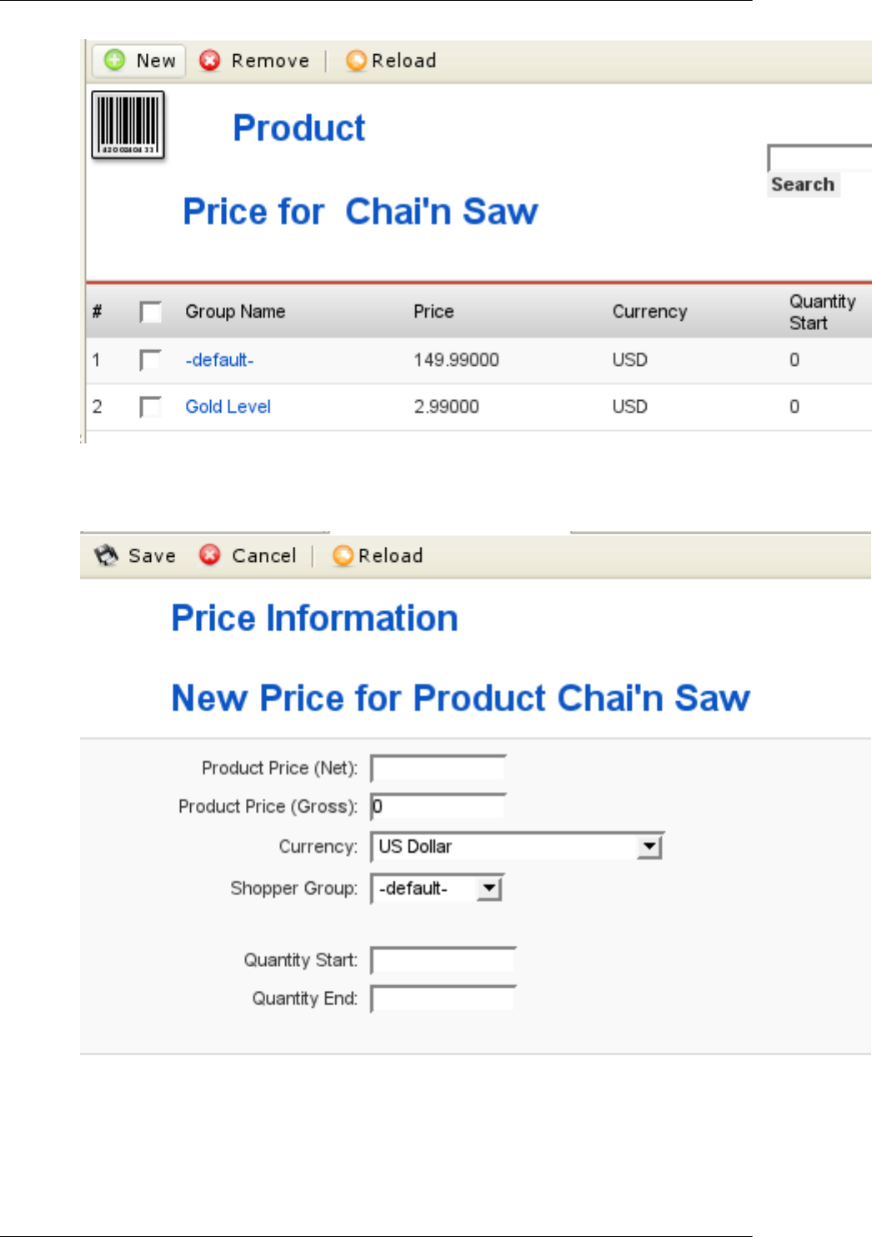The height and width of the screenshot is (1237, 872).
Task: Click the red Remove icon
Action: click(x=210, y=60)
